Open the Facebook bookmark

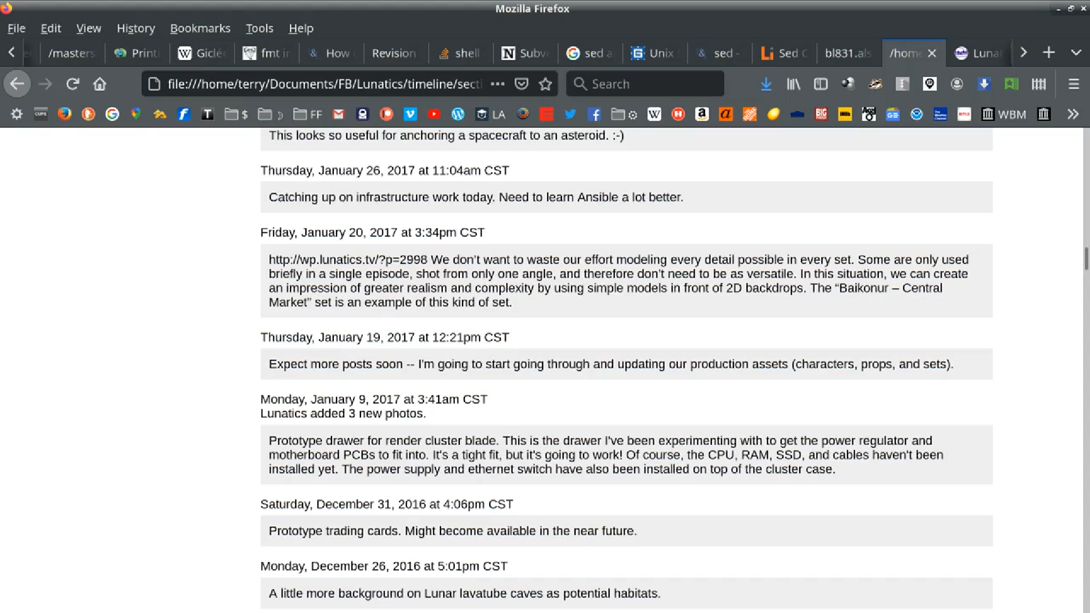(x=594, y=114)
